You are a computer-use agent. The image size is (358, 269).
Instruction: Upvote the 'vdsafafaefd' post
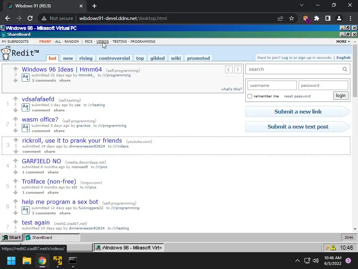[15, 99]
